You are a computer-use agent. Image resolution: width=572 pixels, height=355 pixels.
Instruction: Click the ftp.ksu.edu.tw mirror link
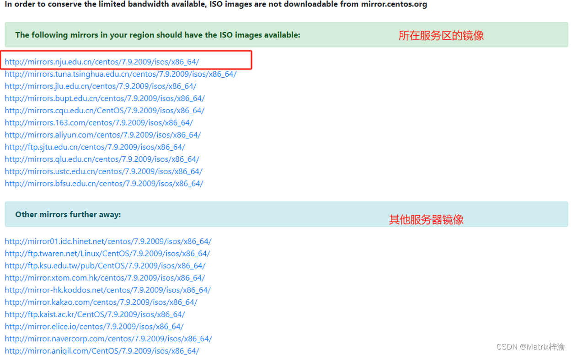[x=105, y=265]
